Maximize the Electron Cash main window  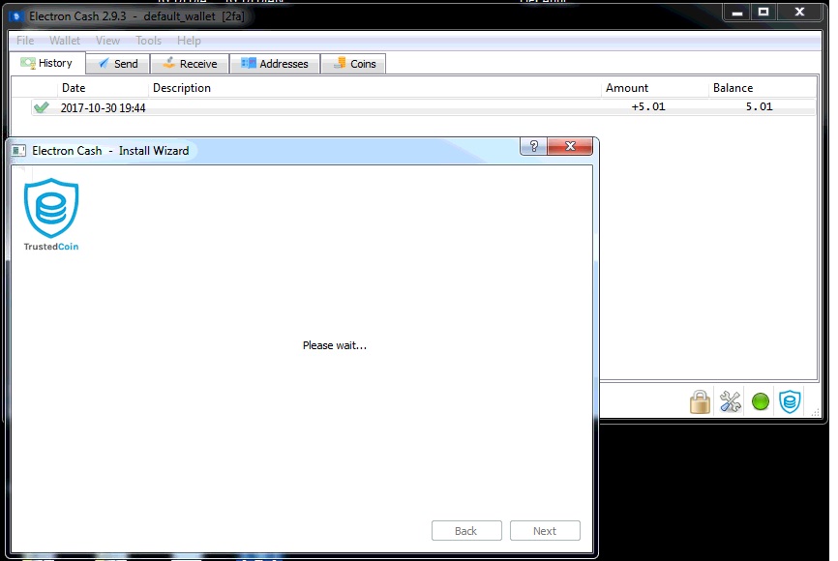(763, 12)
